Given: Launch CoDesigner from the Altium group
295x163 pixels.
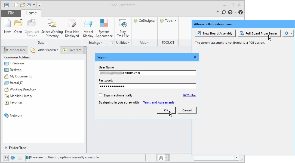Looking at the screenshot, I should 145,21.
